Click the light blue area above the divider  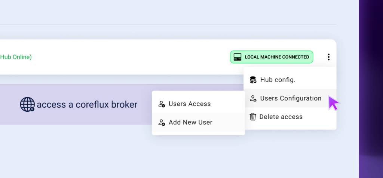(x=168, y=11)
